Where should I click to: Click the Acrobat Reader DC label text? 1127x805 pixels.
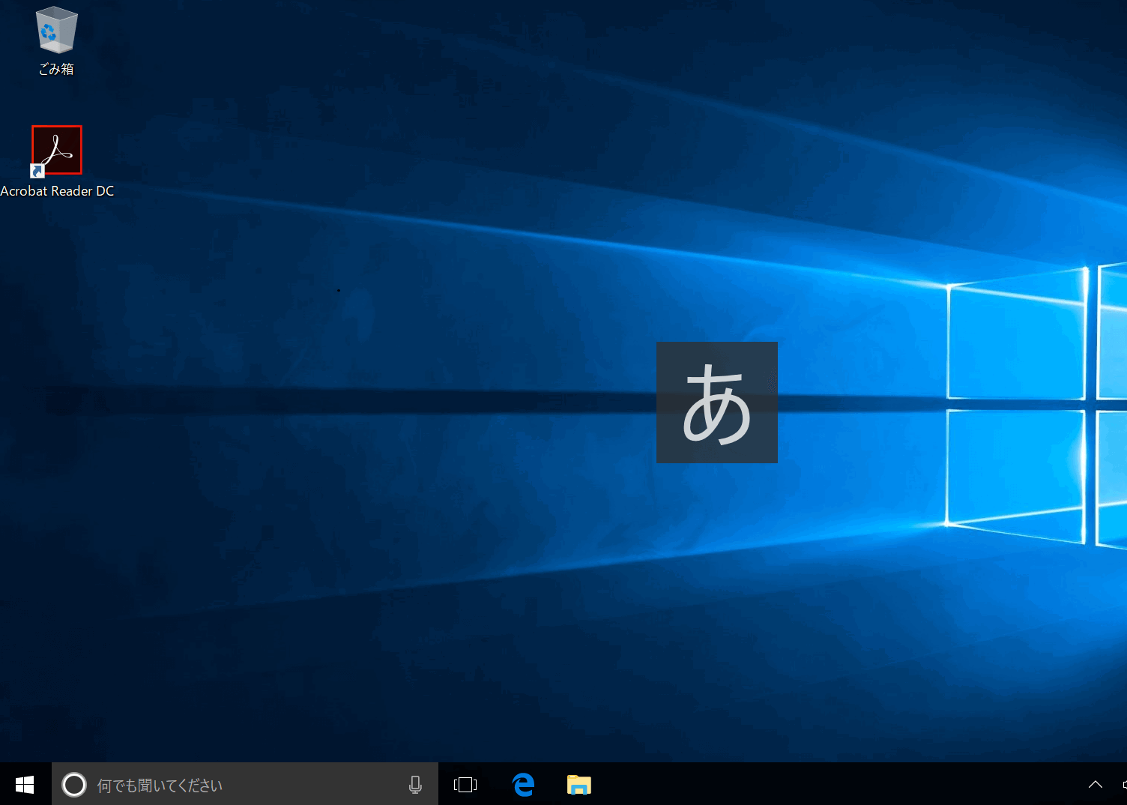click(57, 191)
